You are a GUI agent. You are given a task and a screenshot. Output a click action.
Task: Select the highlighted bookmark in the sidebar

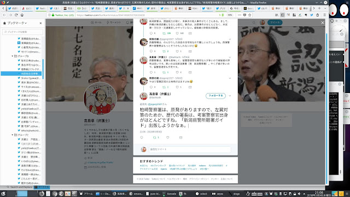pos(21,73)
